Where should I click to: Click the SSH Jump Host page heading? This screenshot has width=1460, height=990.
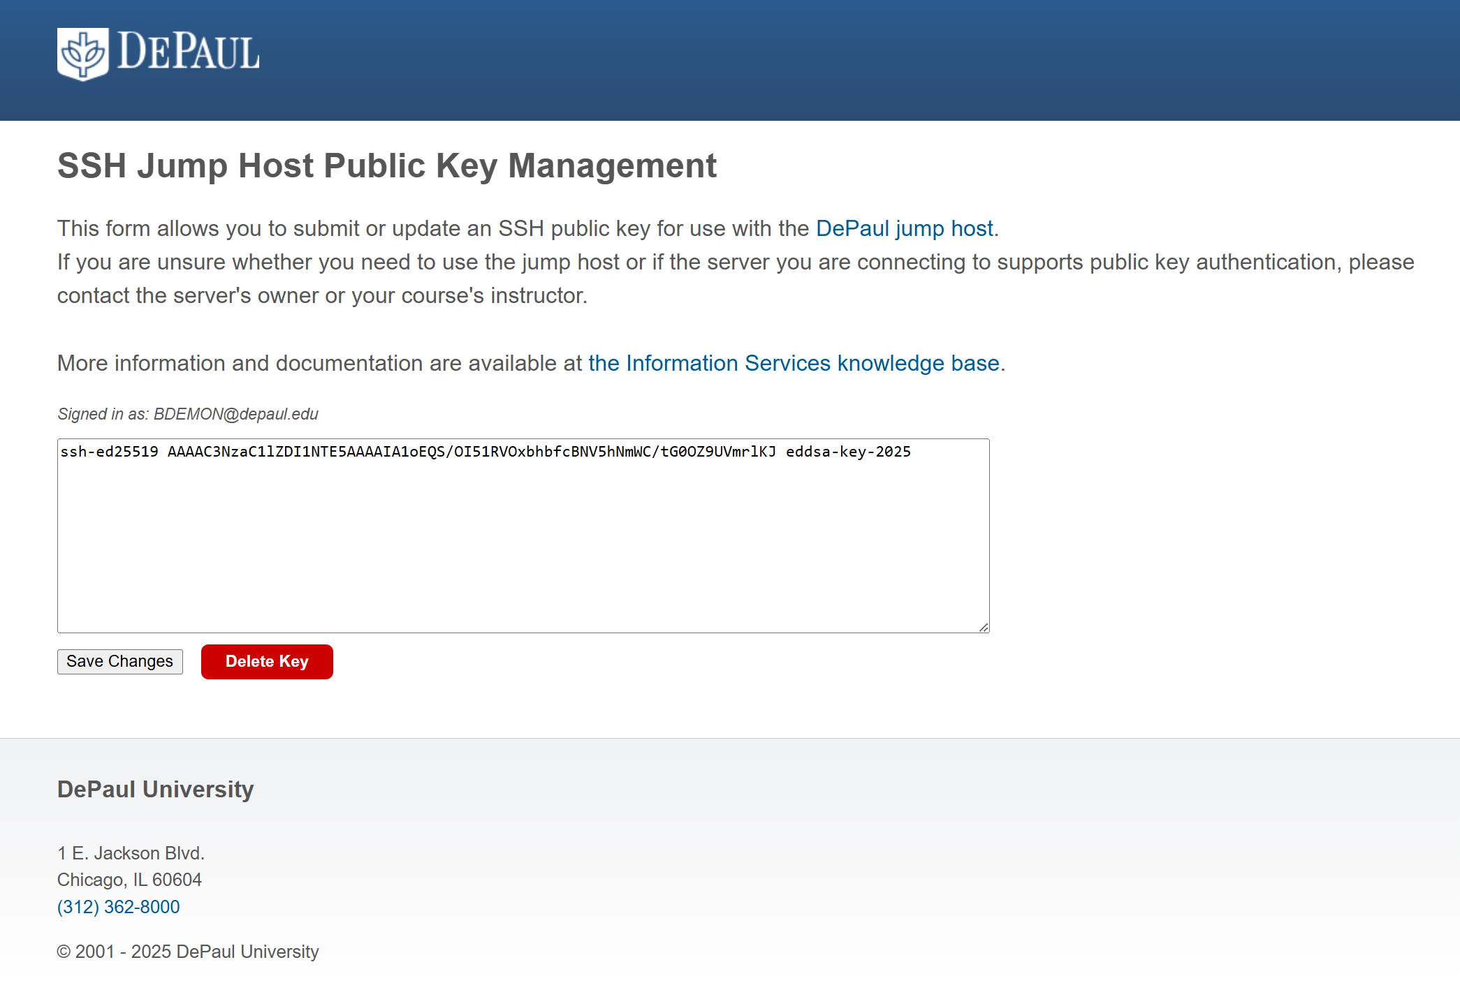386,166
